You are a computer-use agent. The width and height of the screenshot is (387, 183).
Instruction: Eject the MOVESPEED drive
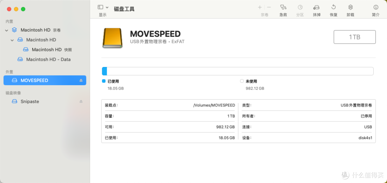tap(81, 81)
